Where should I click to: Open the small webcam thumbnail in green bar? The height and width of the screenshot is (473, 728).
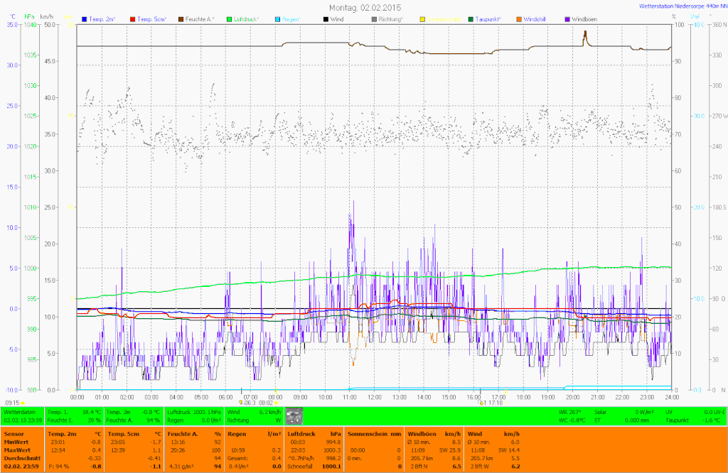tap(294, 416)
